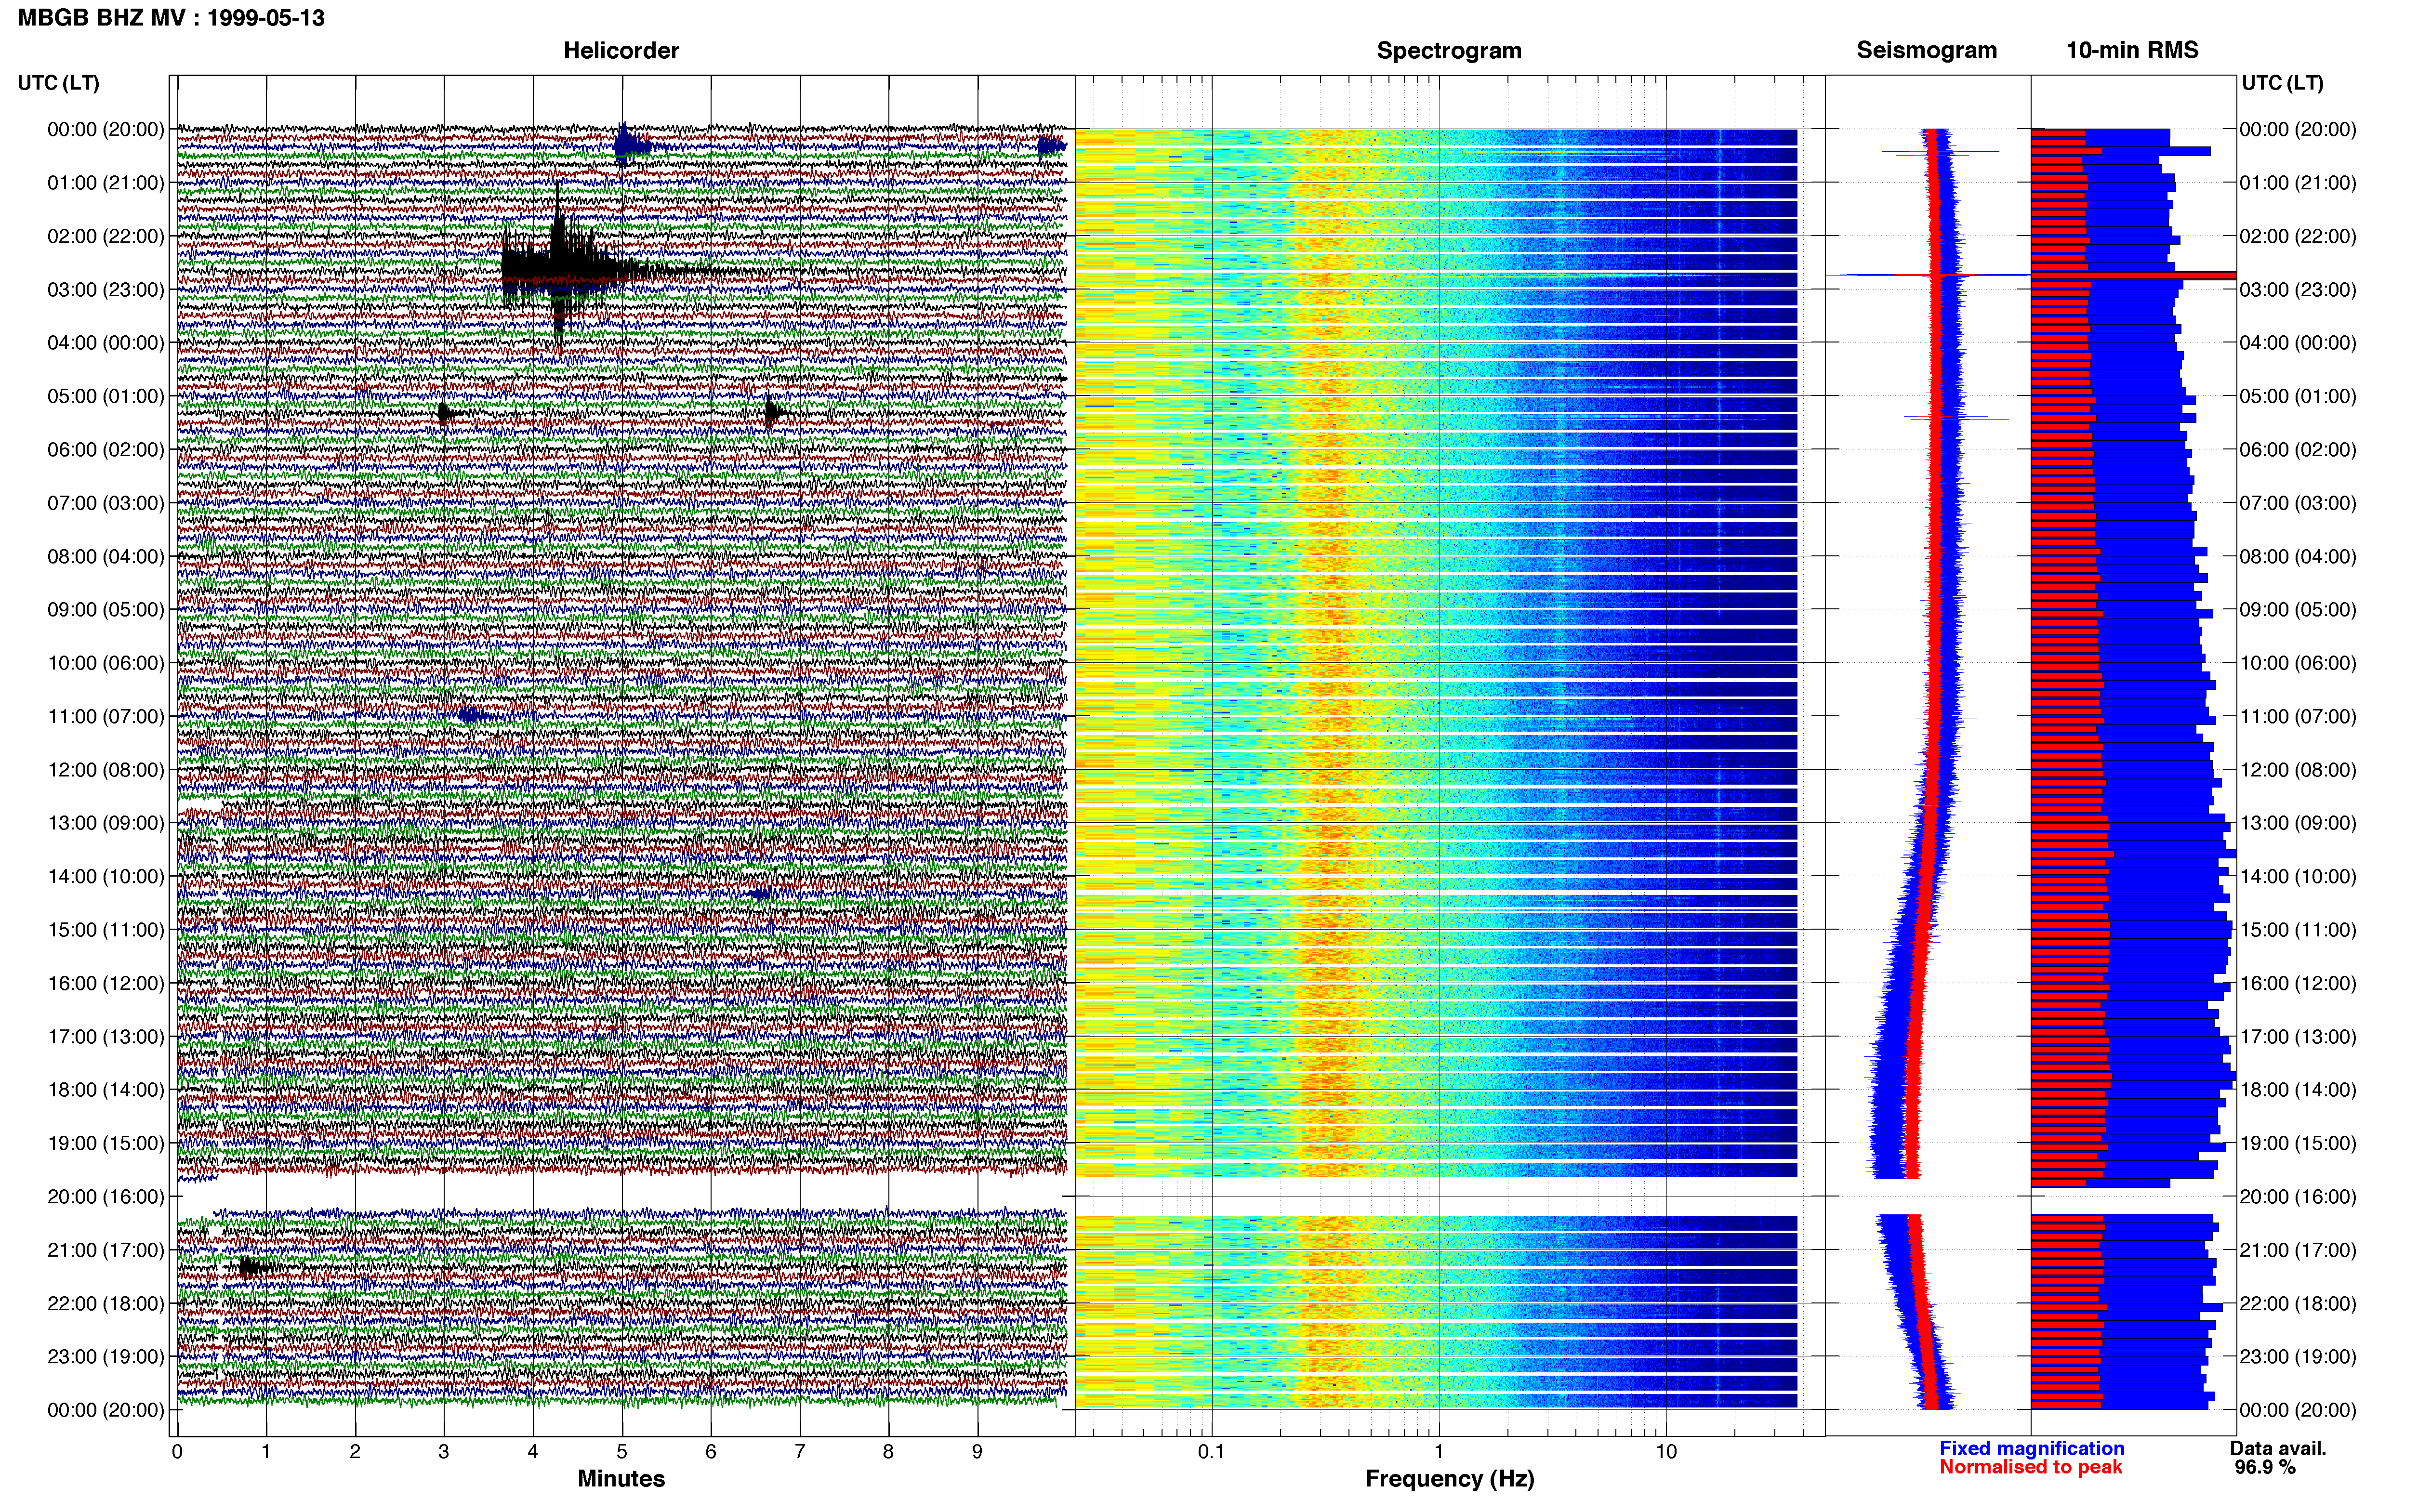
Task: Click the black event just after 21:00 near minute 1
Action: point(252,1267)
